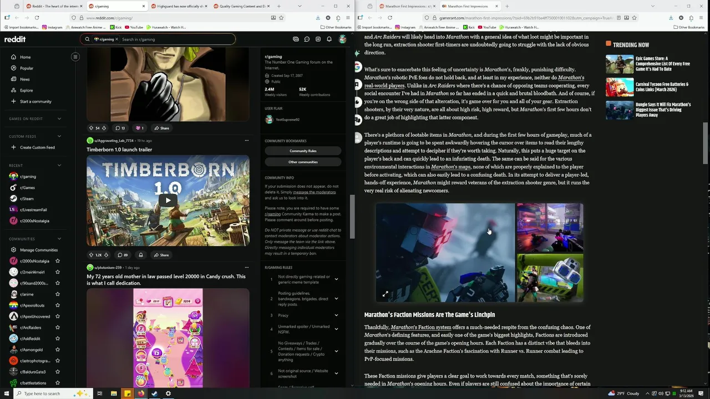Favorite r/ArcRaiders with its star
This screenshot has height=399, width=710.
coord(58,328)
